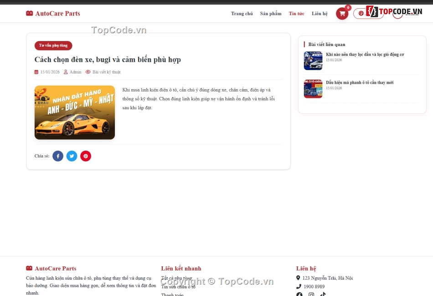The height and width of the screenshot is (296, 433).
Task: Open the shopping cart icon
Action: tap(342, 14)
